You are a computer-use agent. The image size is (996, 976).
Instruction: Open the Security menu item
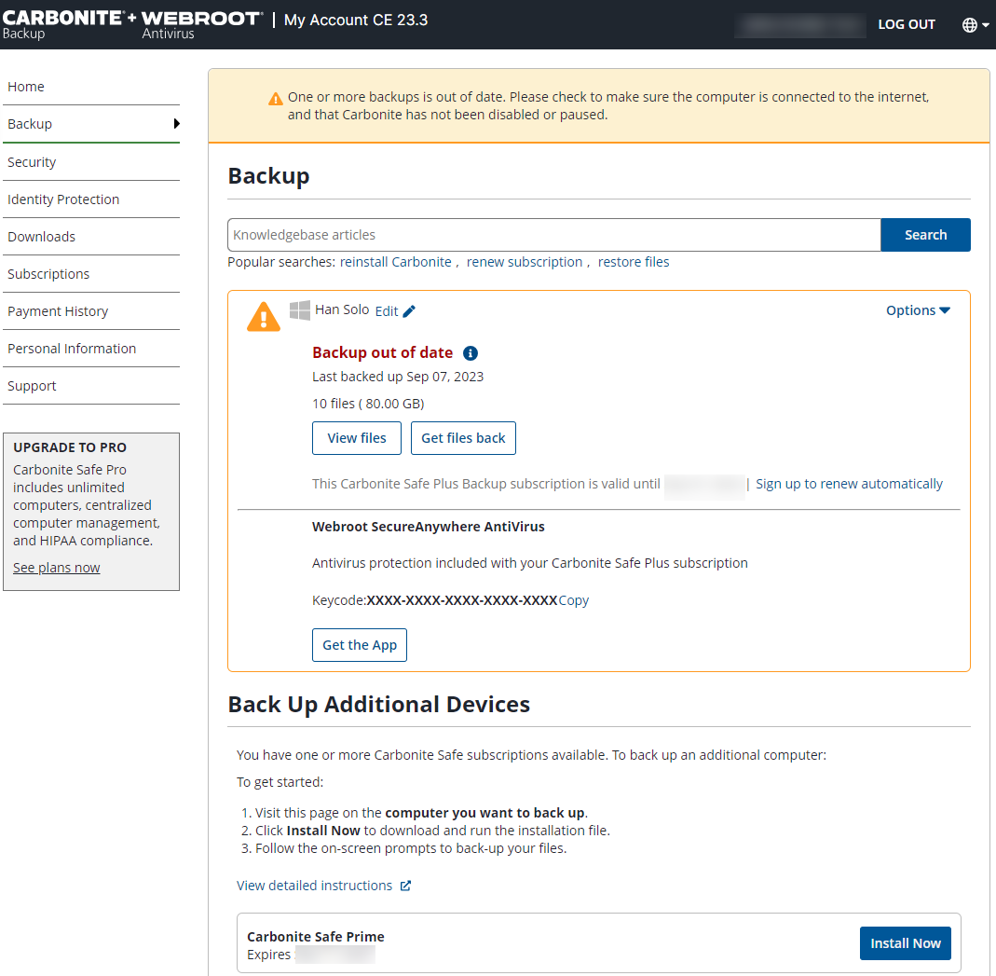[x=32, y=162]
